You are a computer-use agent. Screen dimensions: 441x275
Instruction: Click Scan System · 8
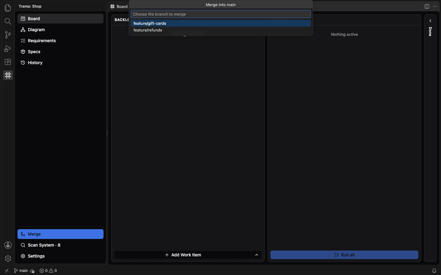(x=60, y=245)
